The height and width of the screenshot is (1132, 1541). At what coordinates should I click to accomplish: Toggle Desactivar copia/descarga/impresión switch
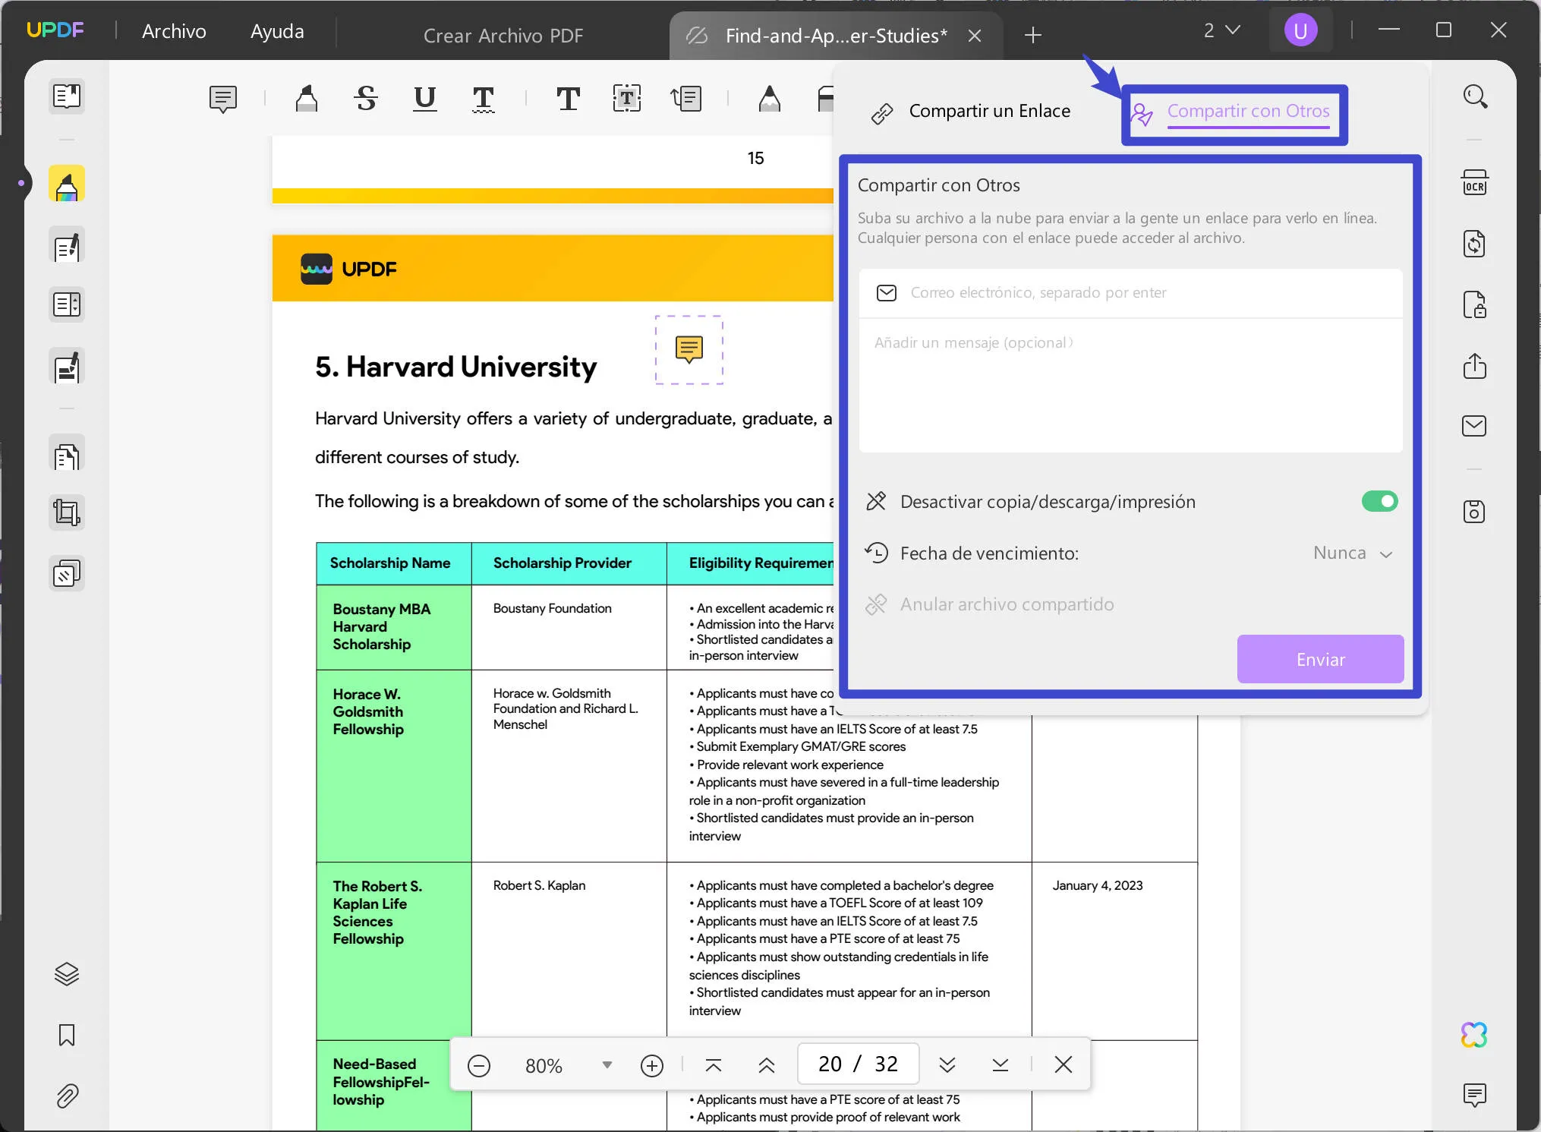(x=1379, y=501)
